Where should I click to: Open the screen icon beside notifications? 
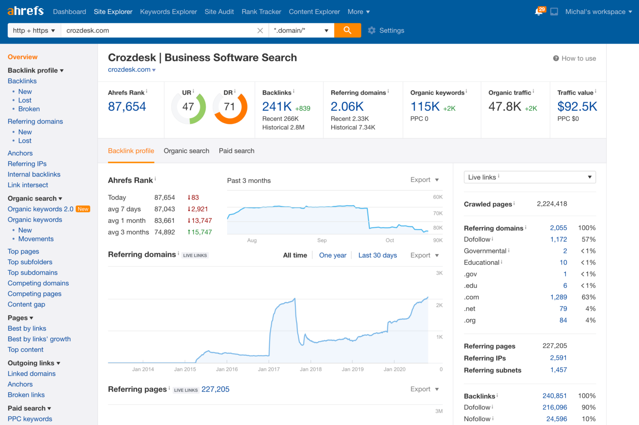coord(554,12)
